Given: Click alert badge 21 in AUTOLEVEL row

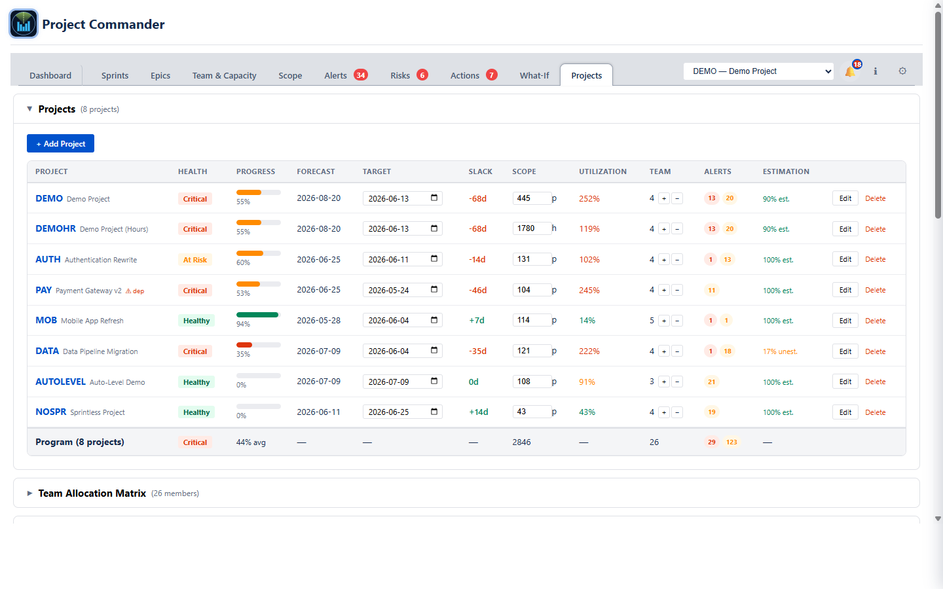Looking at the screenshot, I should [x=712, y=382].
